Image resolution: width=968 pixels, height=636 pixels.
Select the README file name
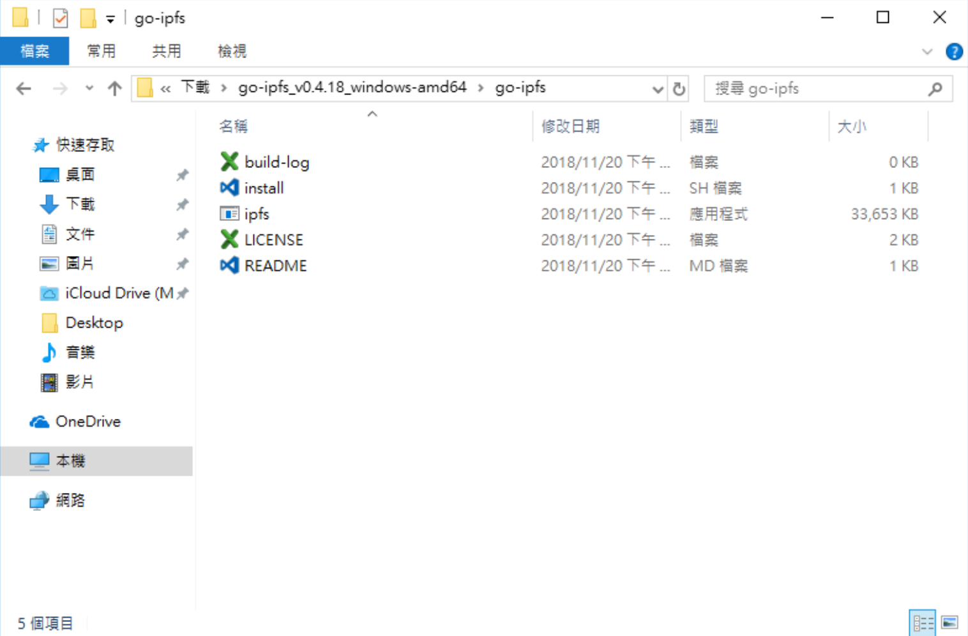(276, 266)
